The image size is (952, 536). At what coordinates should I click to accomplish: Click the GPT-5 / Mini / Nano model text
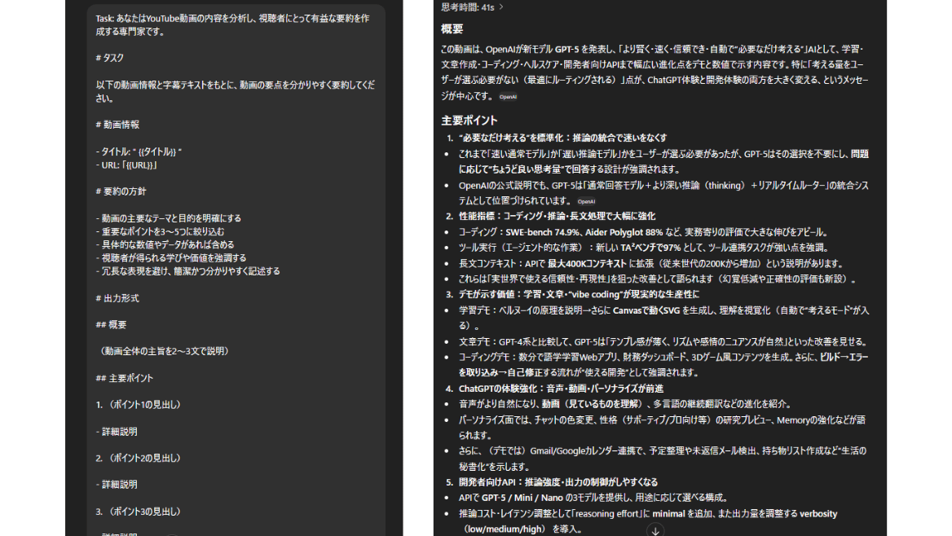pyautogui.click(x=522, y=497)
